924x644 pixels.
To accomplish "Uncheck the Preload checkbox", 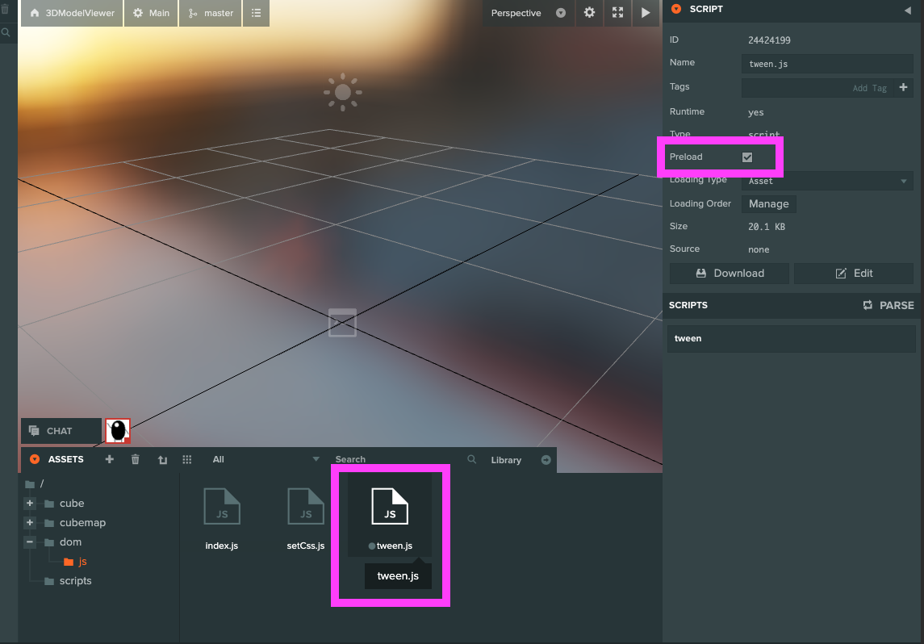I will tap(747, 157).
